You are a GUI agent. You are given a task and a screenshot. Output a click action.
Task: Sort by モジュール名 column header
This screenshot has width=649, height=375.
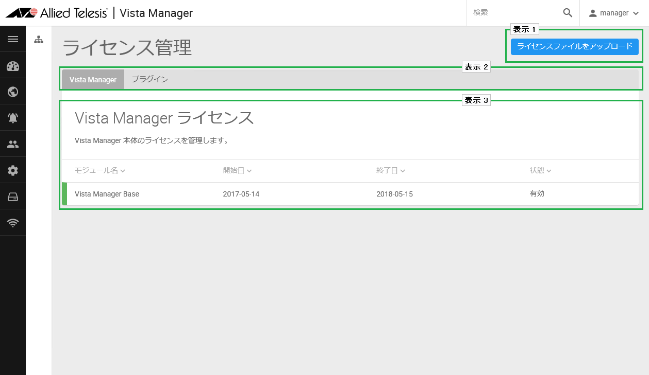click(100, 171)
